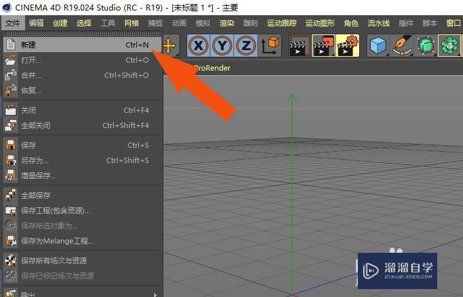Viewport: 463px width, 297px height.
Task: Open the 雕刻 menu
Action: [x=251, y=23]
